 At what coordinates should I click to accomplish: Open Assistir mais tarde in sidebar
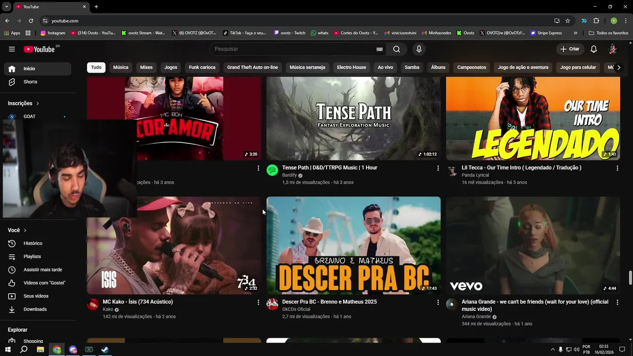[38, 270]
